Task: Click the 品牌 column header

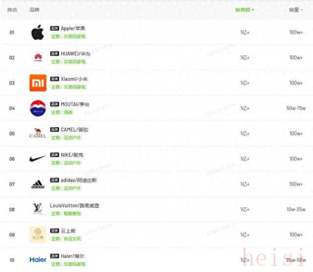Action: [34, 10]
